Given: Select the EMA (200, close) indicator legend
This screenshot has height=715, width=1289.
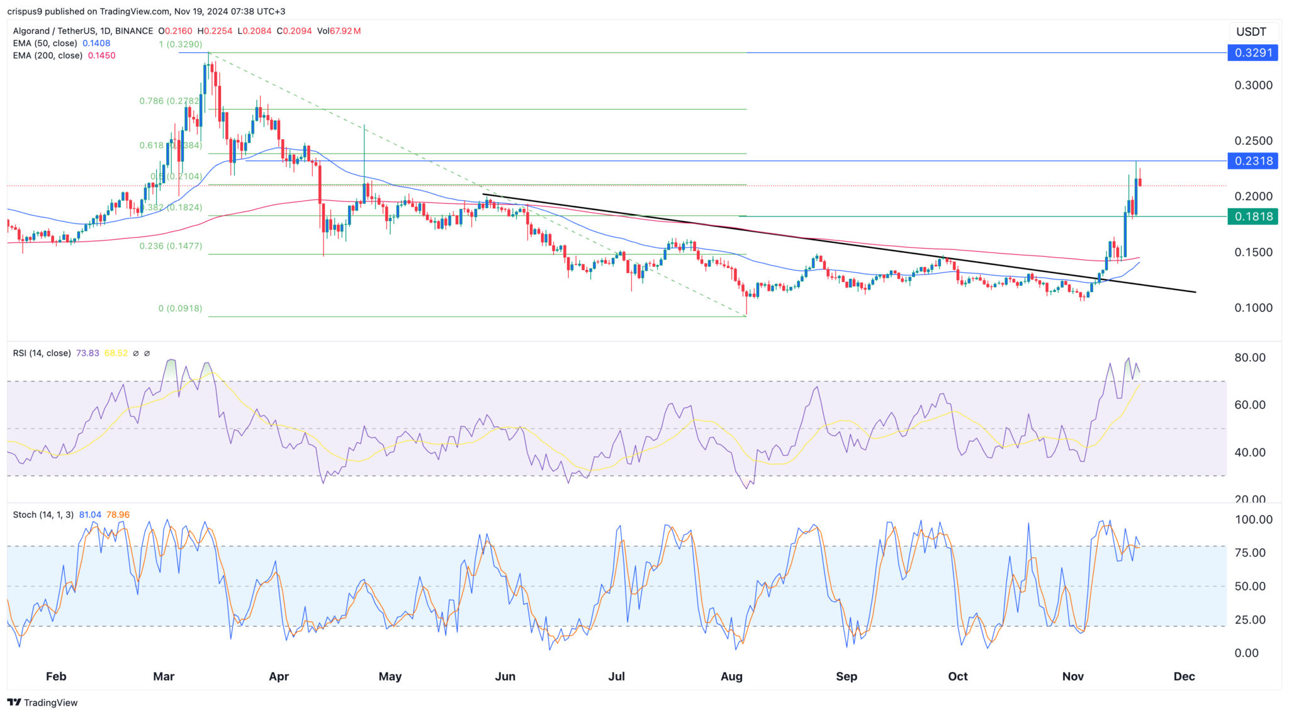Looking at the screenshot, I should tap(48, 55).
